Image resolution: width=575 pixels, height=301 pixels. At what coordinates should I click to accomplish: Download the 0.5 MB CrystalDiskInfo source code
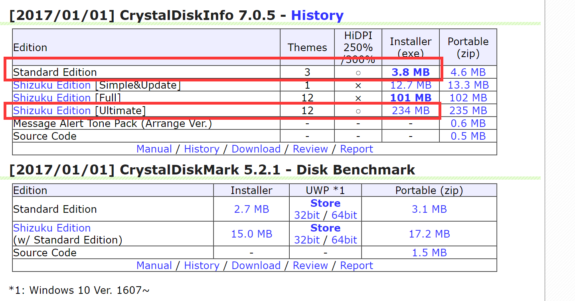coord(468,136)
